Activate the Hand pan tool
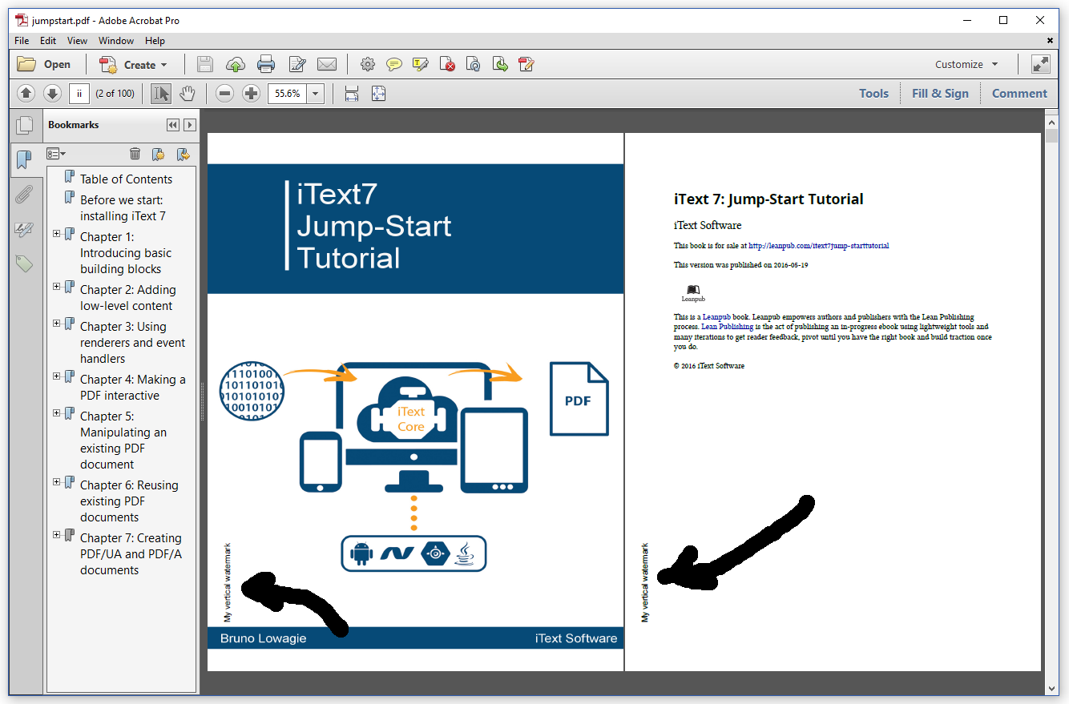Image resolution: width=1069 pixels, height=704 pixels. (188, 94)
